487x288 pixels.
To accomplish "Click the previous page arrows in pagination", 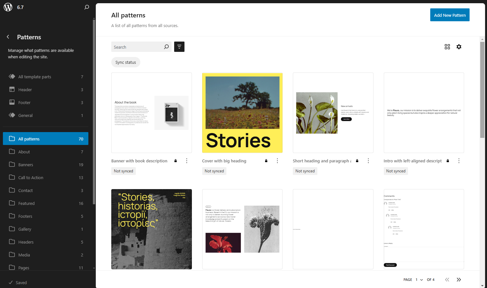I will (447, 280).
